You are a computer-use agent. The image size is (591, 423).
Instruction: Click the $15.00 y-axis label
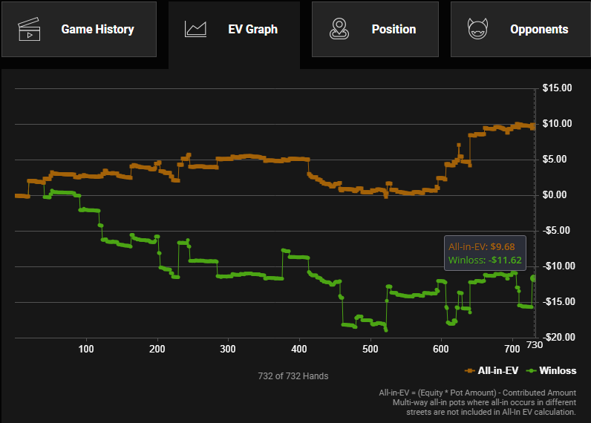pos(557,88)
